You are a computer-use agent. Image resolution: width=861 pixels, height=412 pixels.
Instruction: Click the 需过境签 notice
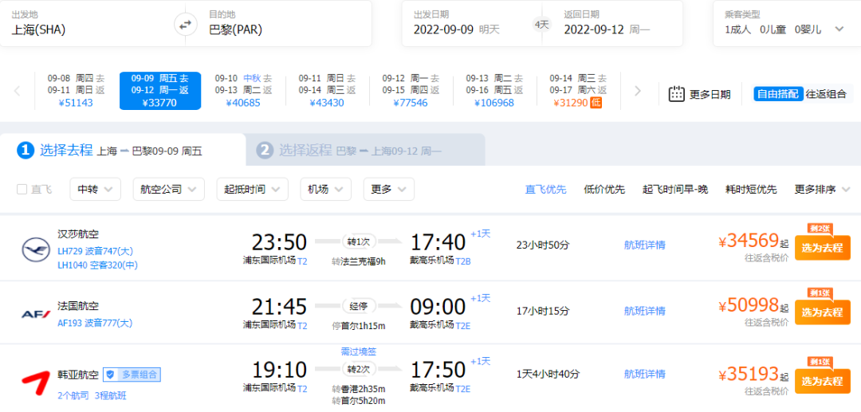pos(359,351)
